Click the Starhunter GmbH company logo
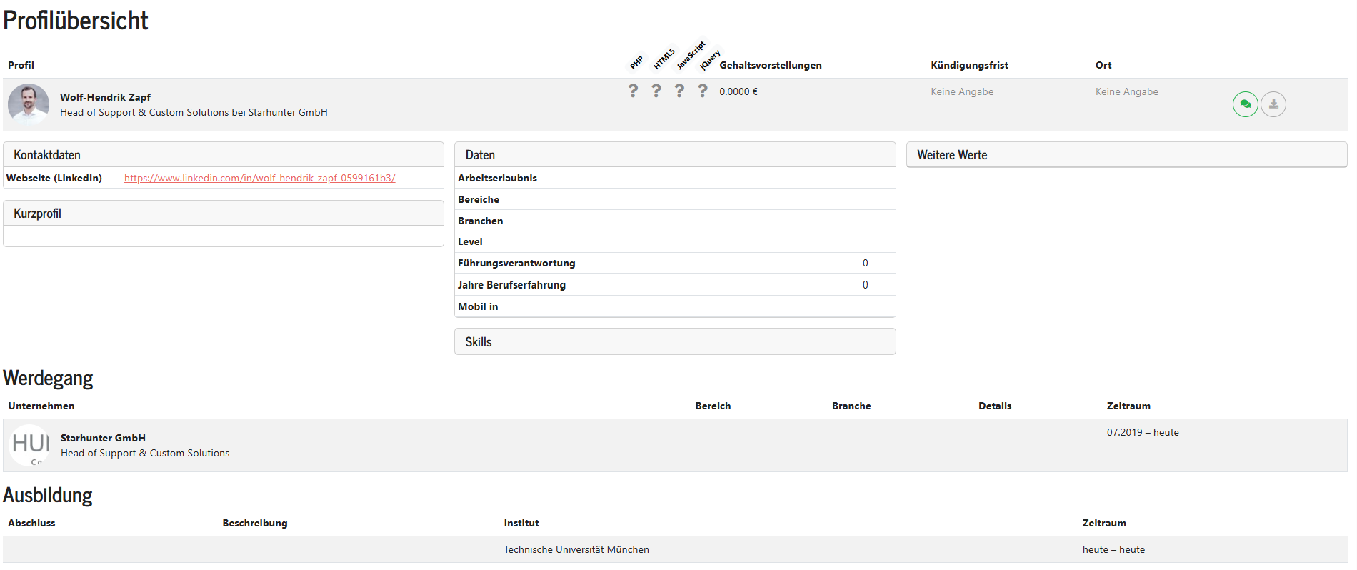Viewport: 1357px width, 570px height. [x=30, y=445]
